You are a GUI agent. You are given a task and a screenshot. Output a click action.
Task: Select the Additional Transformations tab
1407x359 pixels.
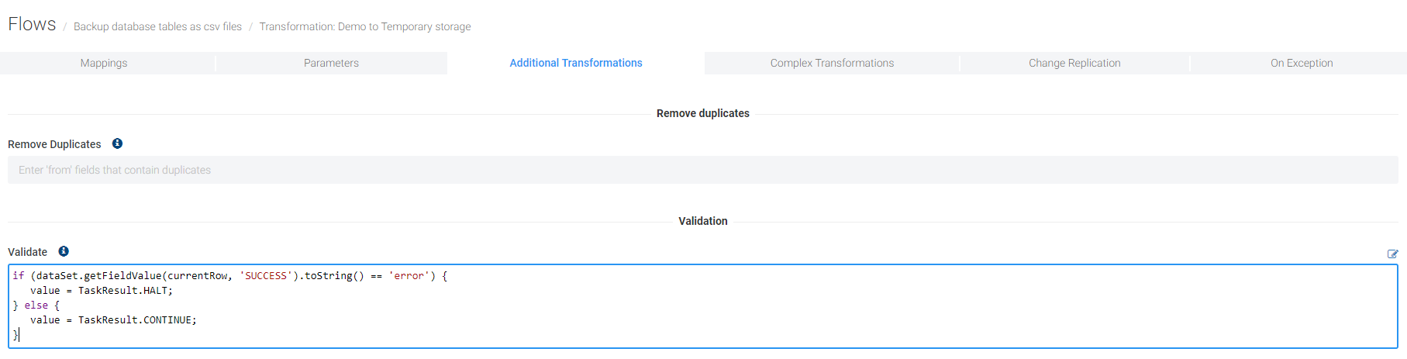click(575, 63)
